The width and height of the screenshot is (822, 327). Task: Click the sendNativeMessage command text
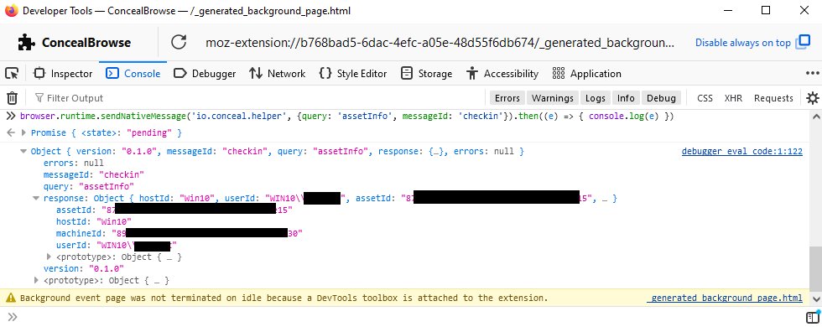pos(346,117)
